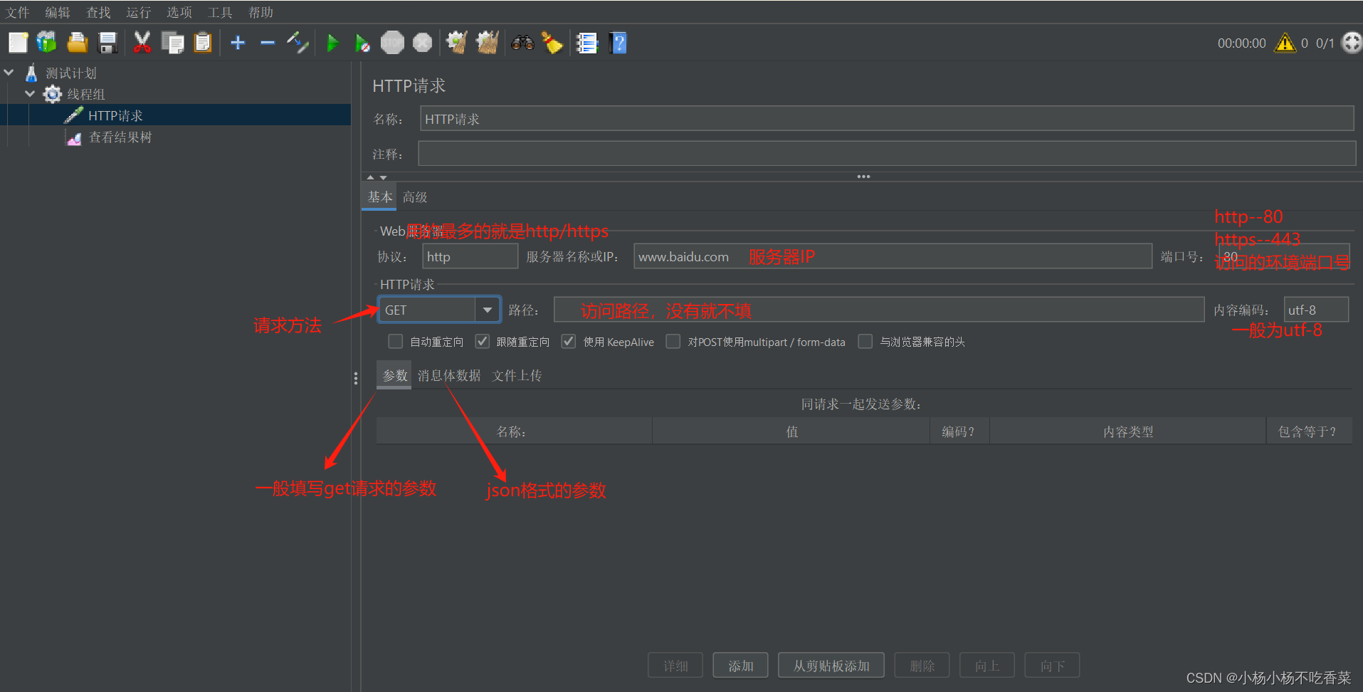This screenshot has width=1363, height=692.
Task: Click the Clear icon with single broom
Action: click(x=457, y=43)
